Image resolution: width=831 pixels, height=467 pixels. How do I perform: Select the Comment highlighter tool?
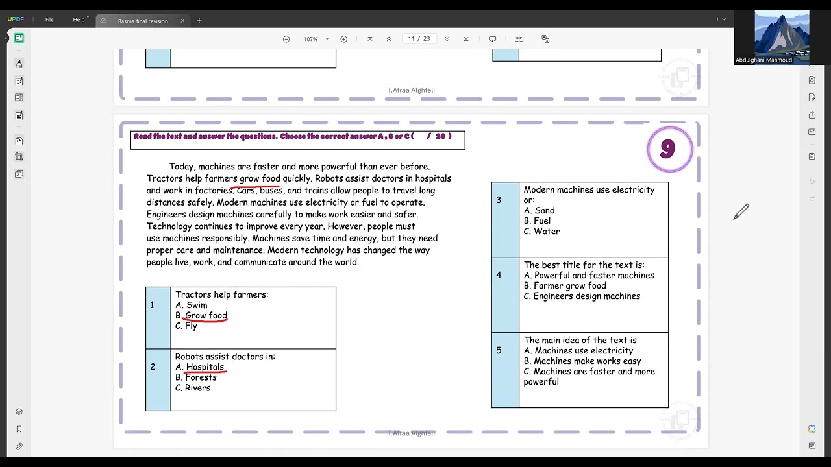[19, 64]
